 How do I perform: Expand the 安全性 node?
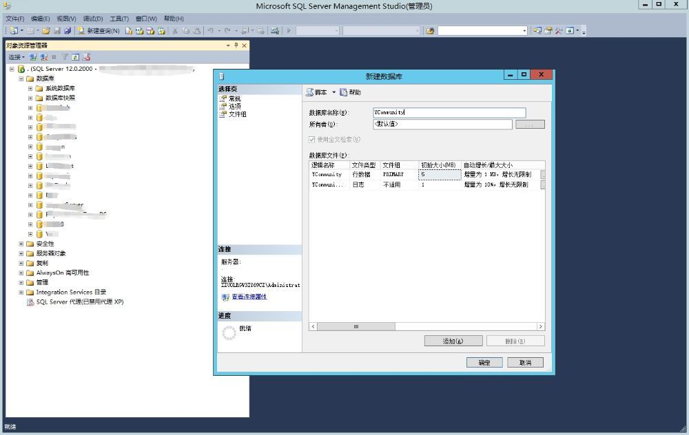click(21, 244)
